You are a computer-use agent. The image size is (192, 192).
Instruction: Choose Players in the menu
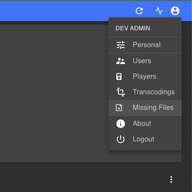(145, 77)
